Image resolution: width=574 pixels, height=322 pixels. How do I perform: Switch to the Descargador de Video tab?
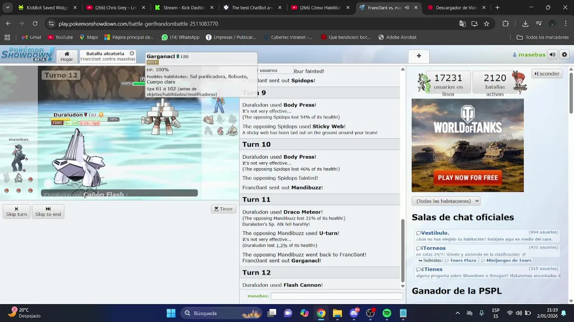coord(456,8)
